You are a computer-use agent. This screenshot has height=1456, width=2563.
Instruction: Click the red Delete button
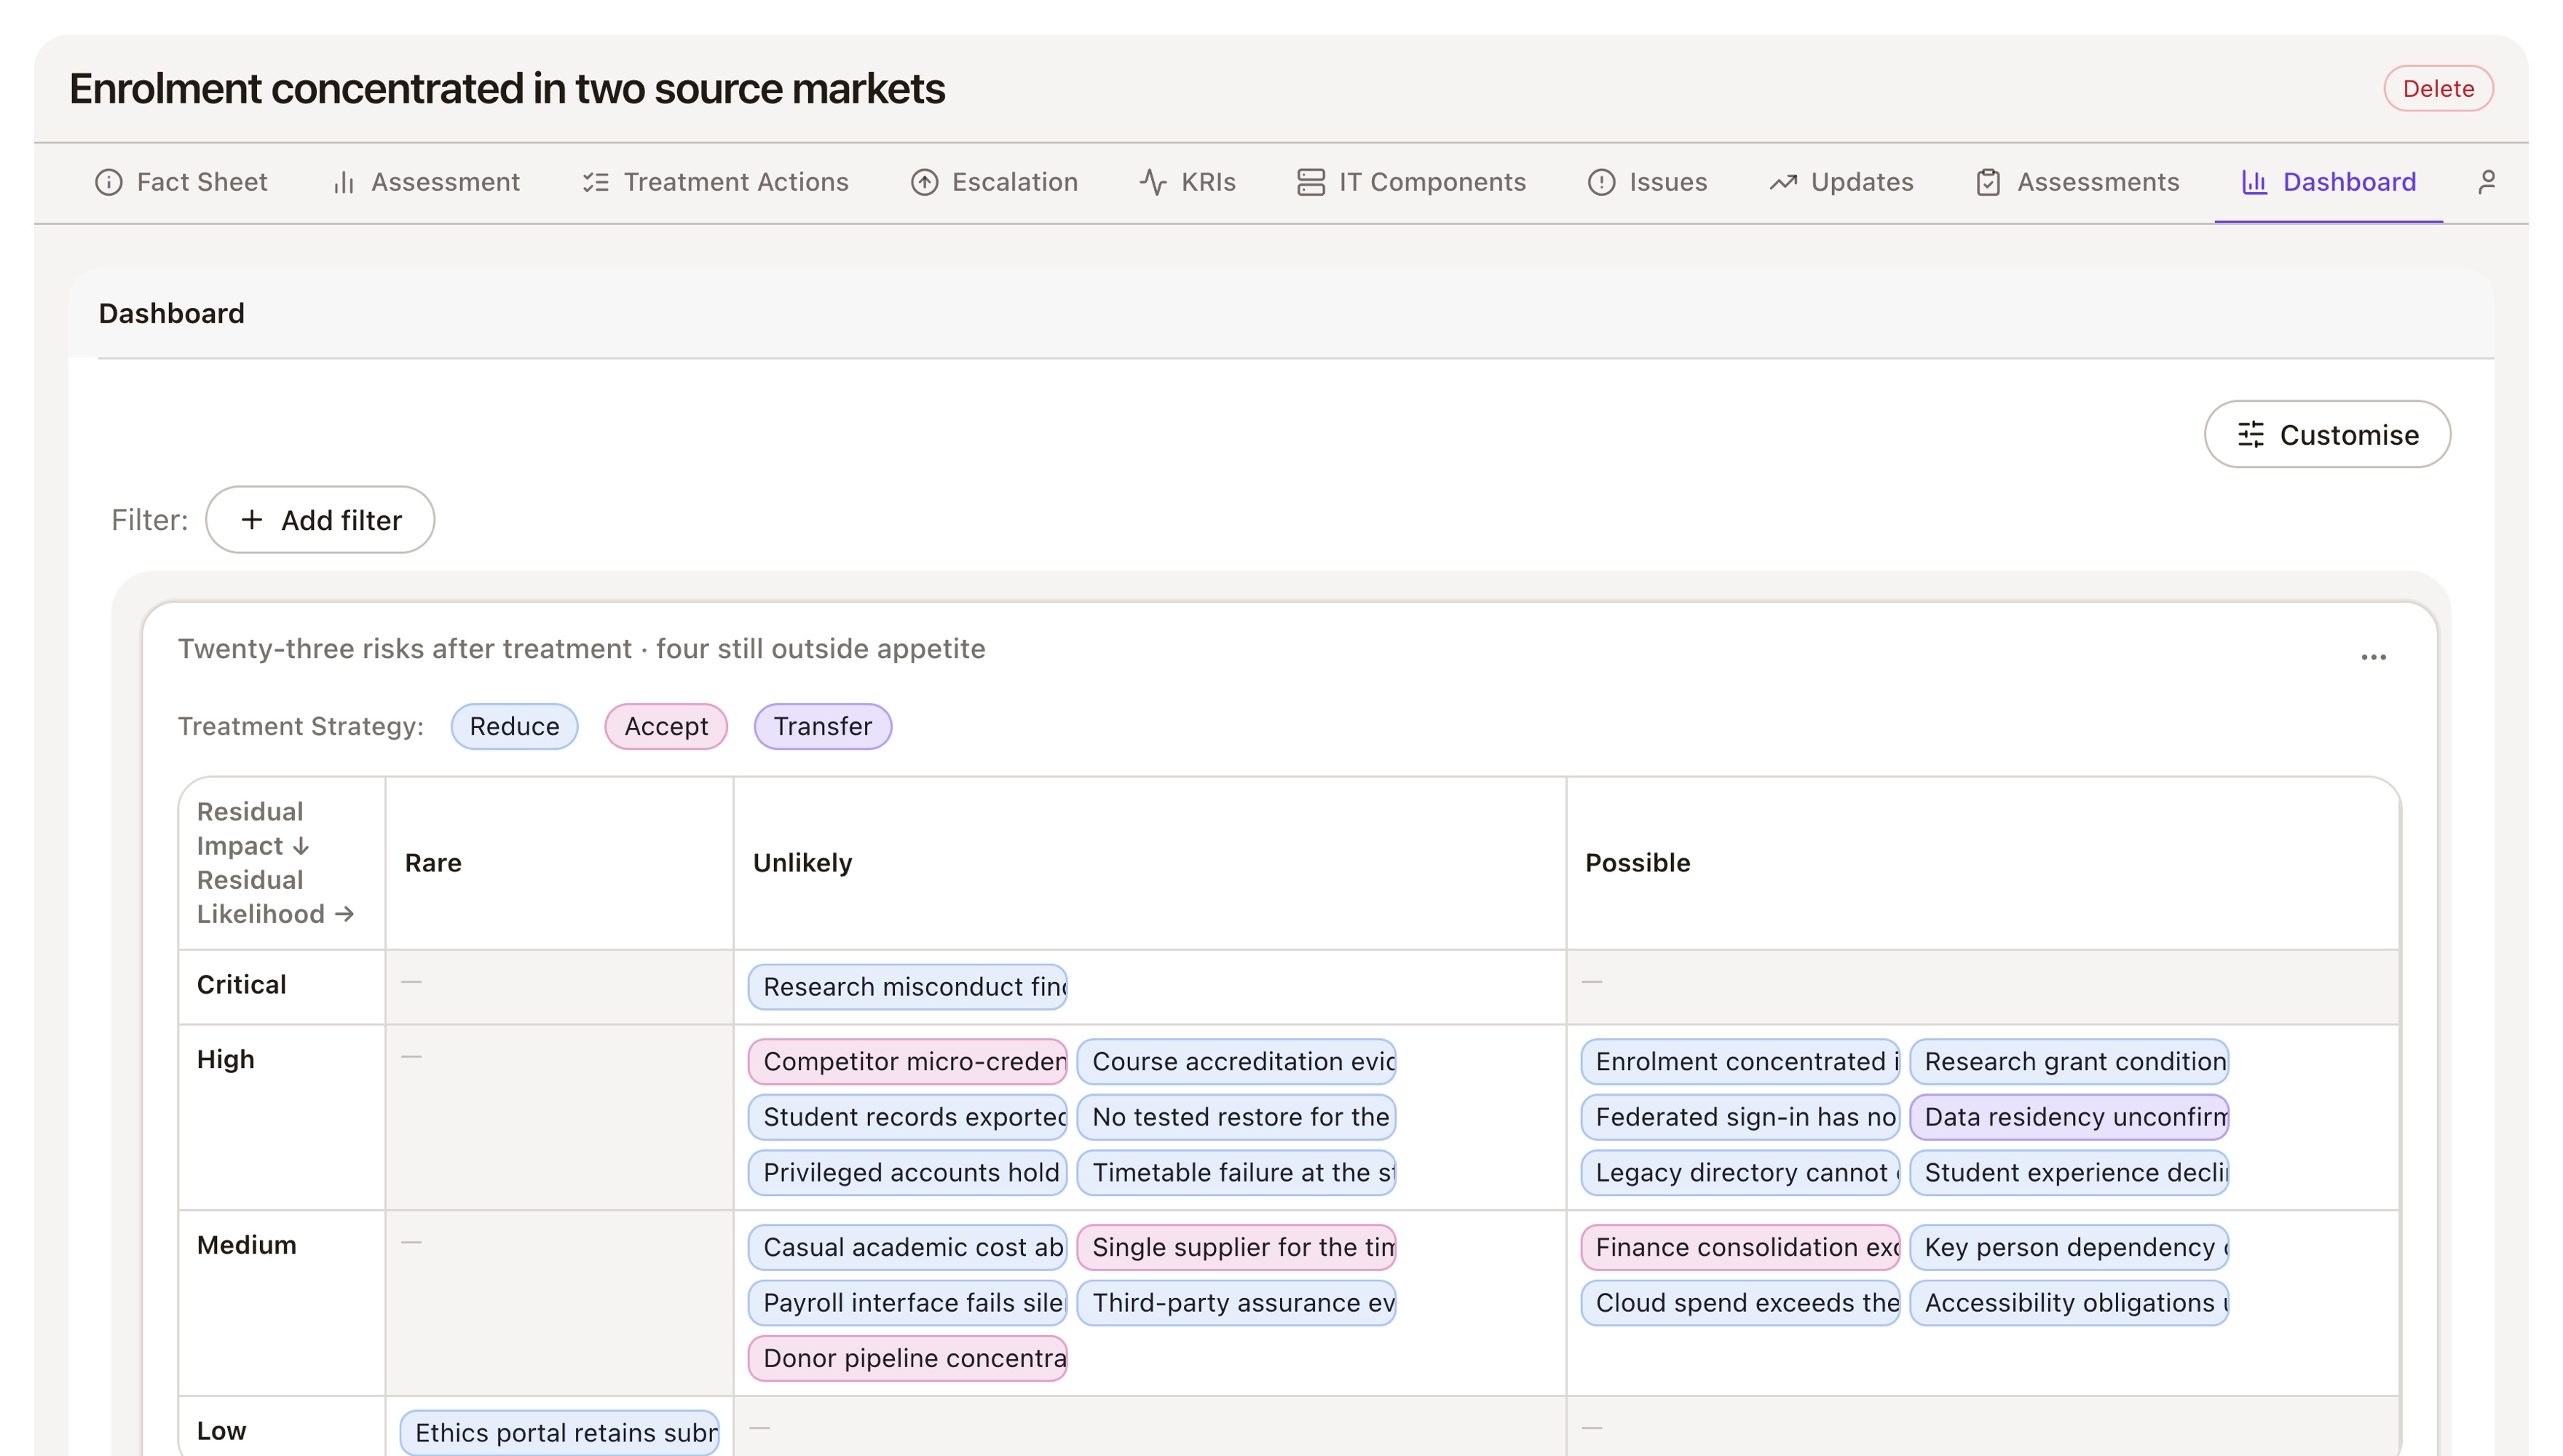tap(2438, 88)
